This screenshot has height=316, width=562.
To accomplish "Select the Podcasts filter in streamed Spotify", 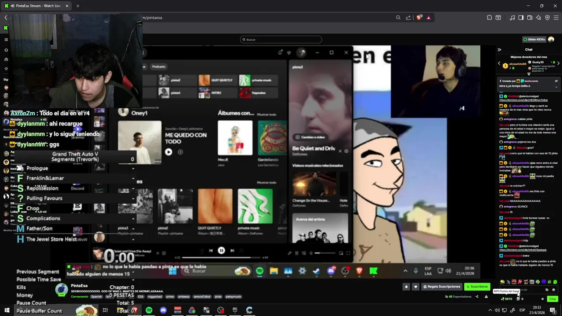I will click(x=159, y=67).
